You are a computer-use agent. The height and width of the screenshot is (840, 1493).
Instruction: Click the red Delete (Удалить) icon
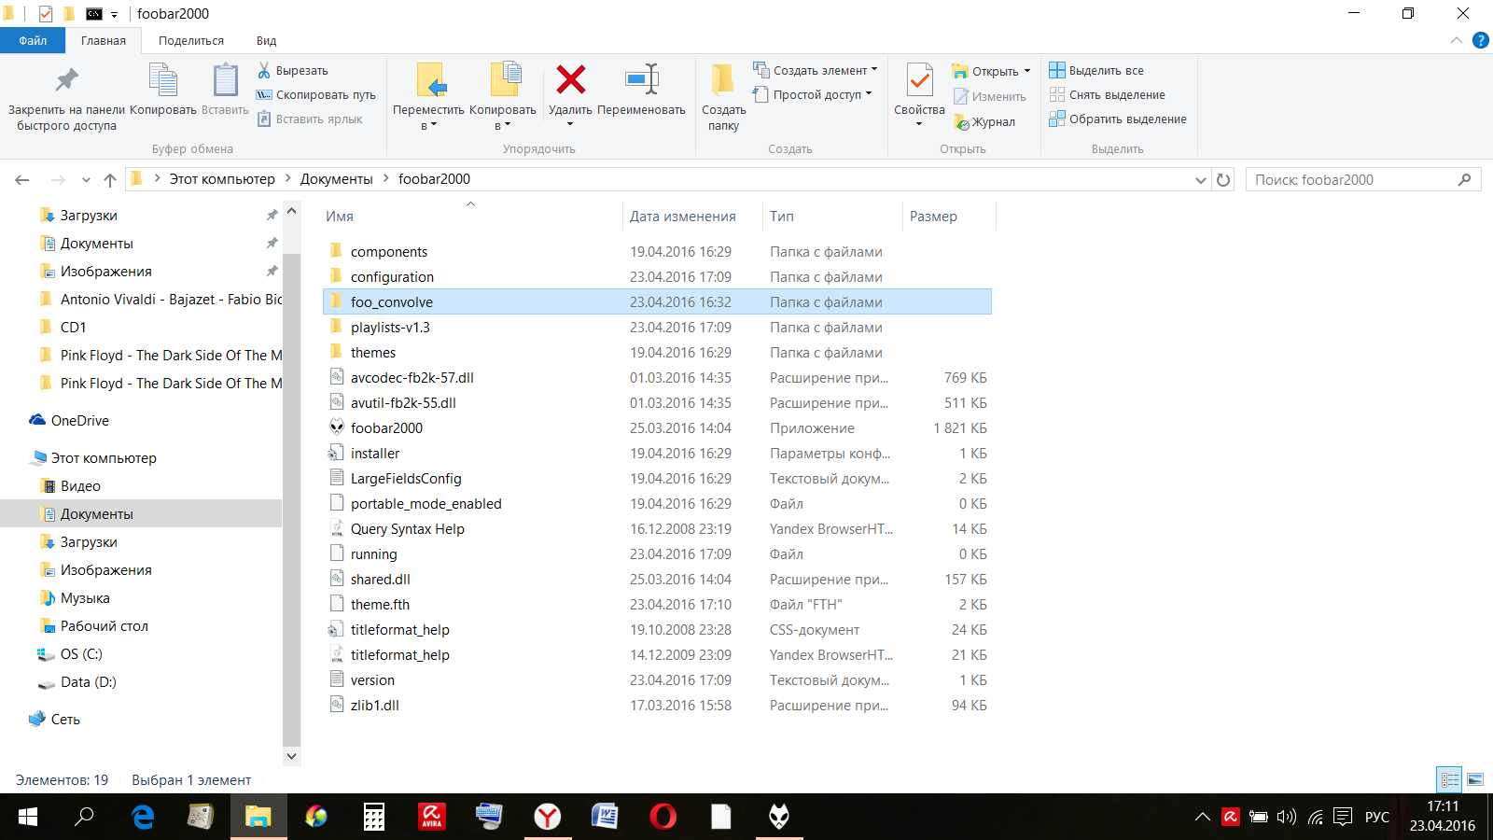click(570, 80)
